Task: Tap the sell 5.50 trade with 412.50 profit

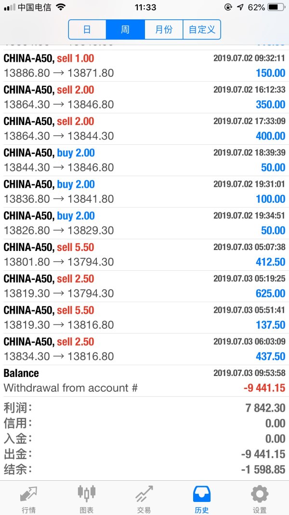Action: (144, 254)
